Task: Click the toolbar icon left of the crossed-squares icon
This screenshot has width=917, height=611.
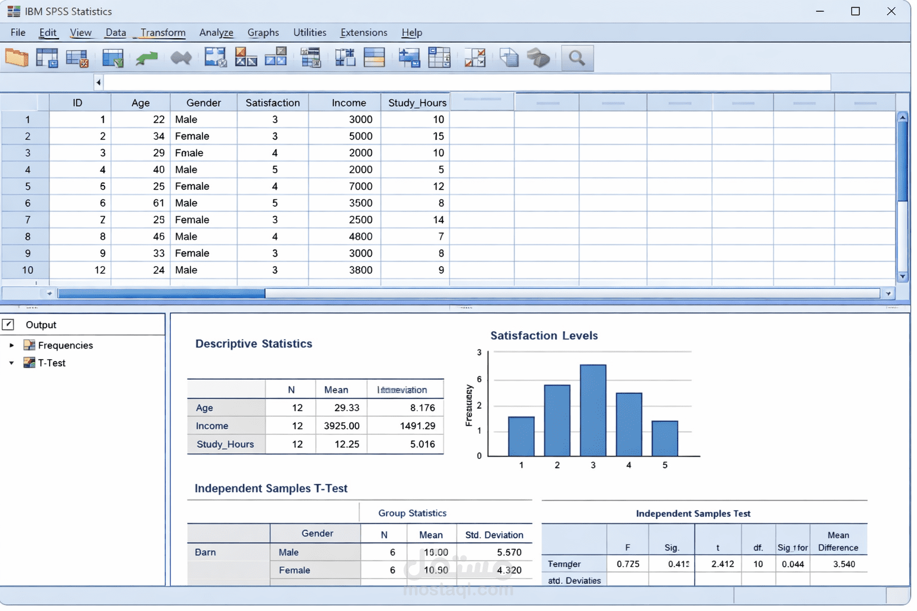Action: pyautogui.click(x=216, y=57)
